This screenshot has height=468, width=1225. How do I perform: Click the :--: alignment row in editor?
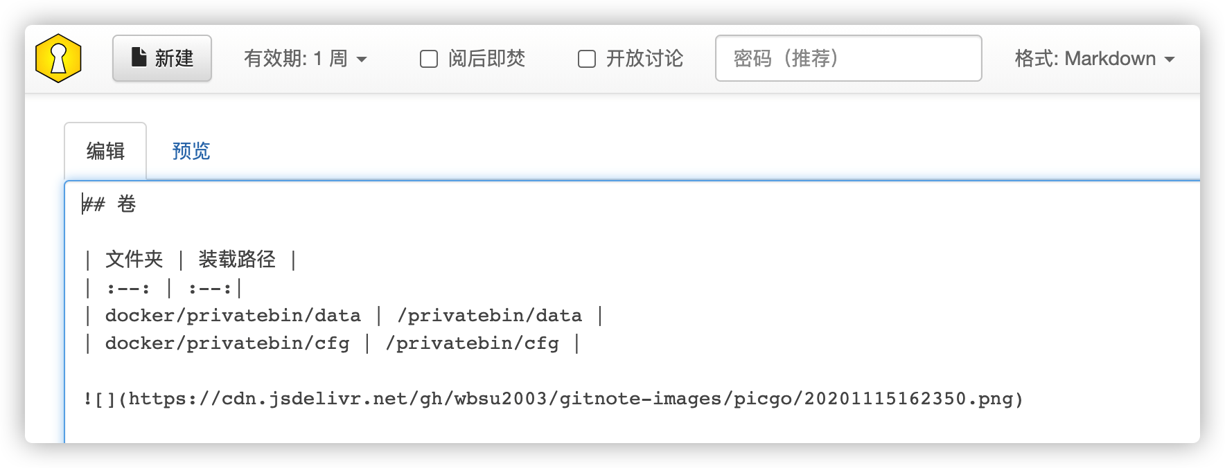click(163, 288)
